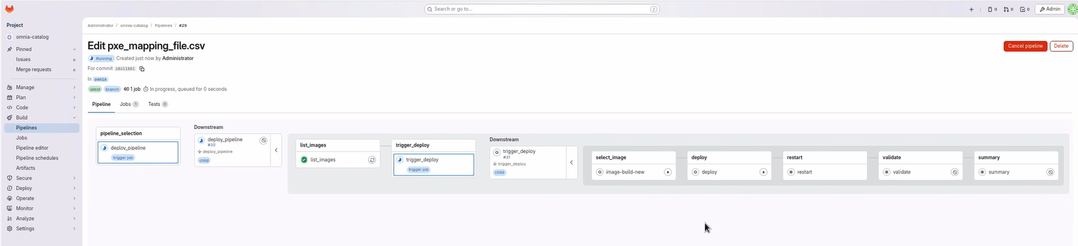Collapse the Build menu chevron

[74, 118]
